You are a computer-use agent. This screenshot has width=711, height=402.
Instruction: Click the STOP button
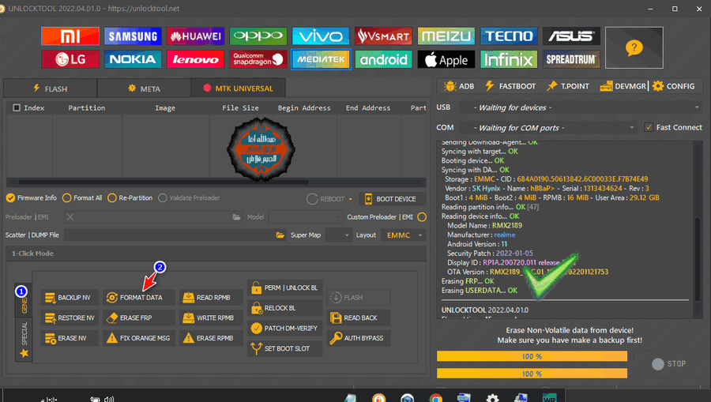coord(669,364)
